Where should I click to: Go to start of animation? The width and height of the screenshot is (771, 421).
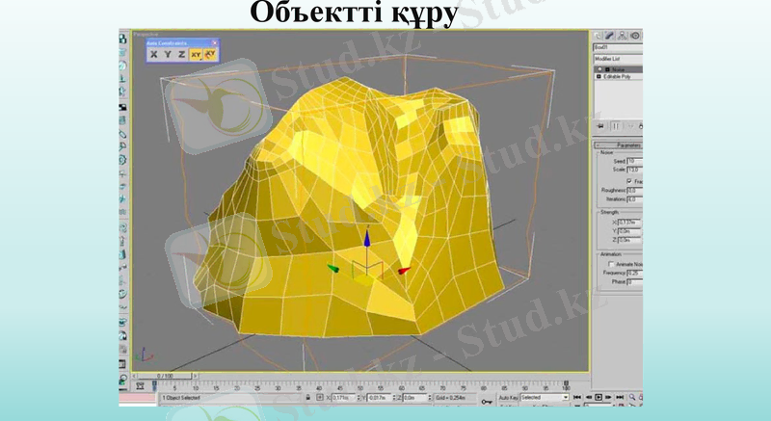click(x=576, y=397)
